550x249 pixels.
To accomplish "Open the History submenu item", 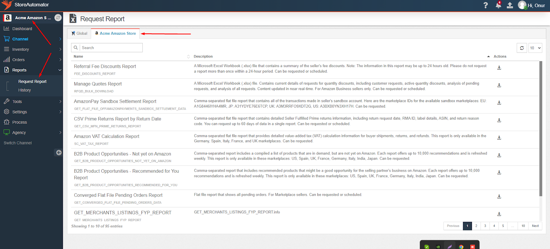I will coord(24,90).
